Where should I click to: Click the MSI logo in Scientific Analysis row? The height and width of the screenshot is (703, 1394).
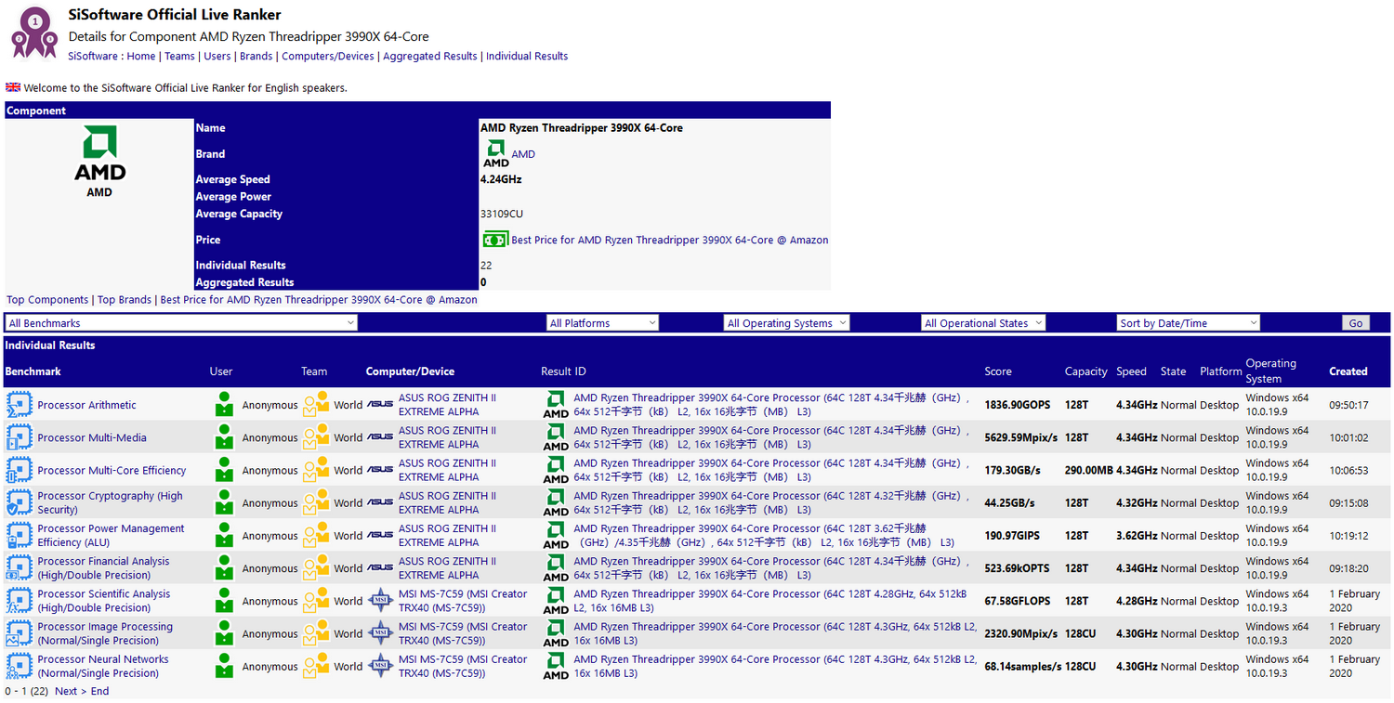[381, 601]
